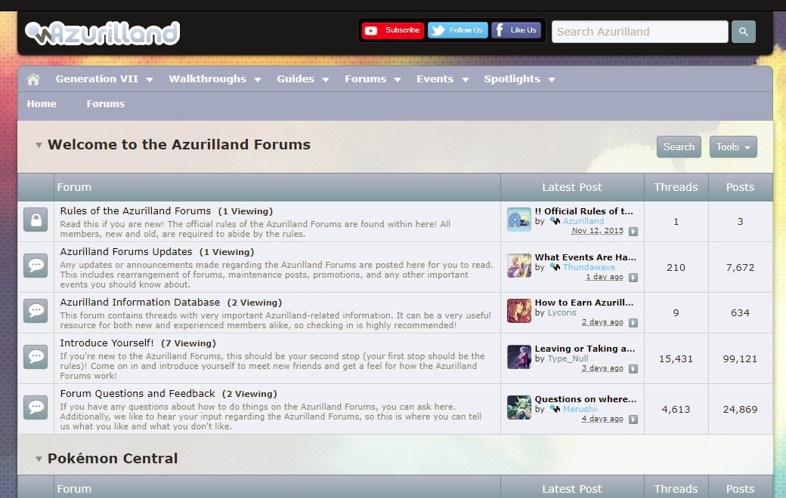Open Forum Questions and Feedback forum
The height and width of the screenshot is (498, 786).
[138, 393]
